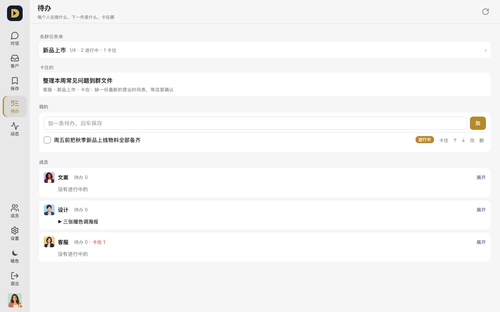Click the 进行中 status badge

[x=425, y=140]
